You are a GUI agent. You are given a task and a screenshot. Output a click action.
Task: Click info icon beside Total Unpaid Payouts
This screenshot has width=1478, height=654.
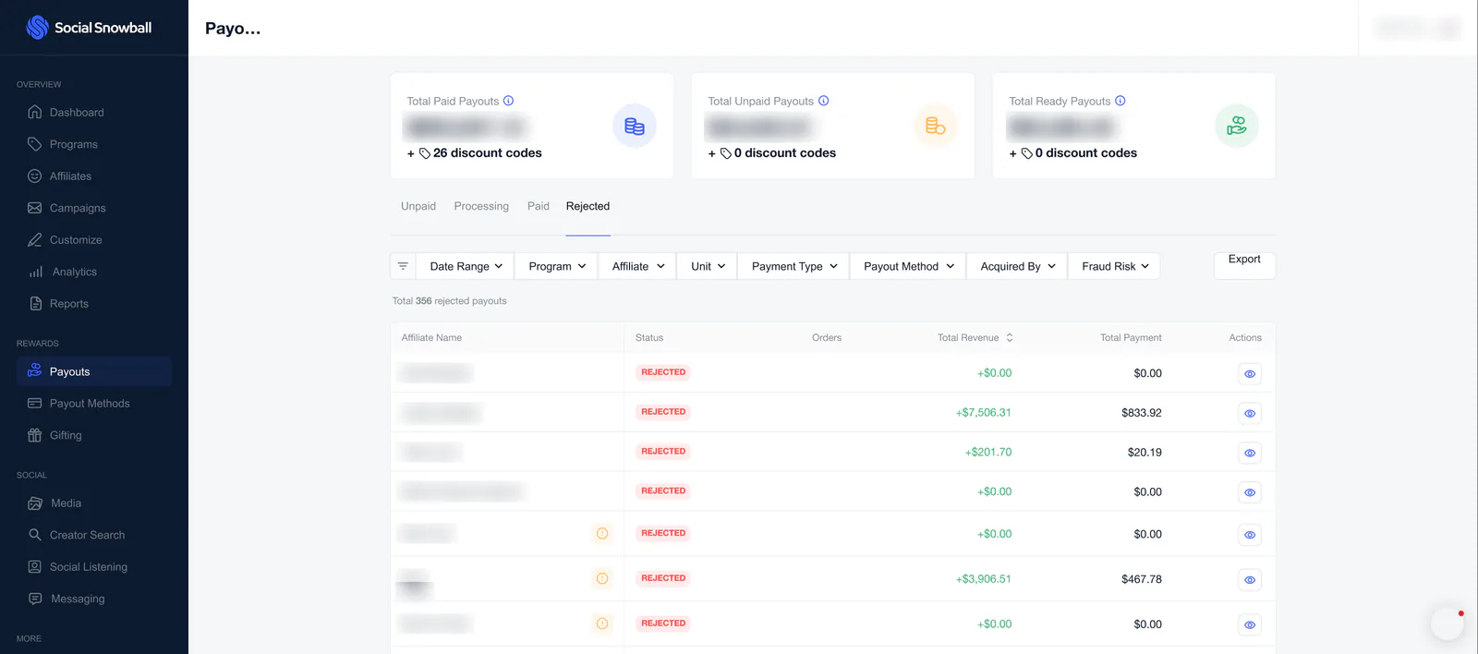[824, 101]
